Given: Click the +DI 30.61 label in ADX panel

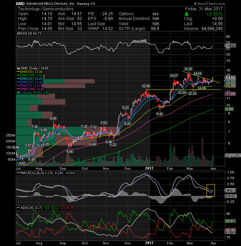Looking at the screenshot, I should click(51, 208).
